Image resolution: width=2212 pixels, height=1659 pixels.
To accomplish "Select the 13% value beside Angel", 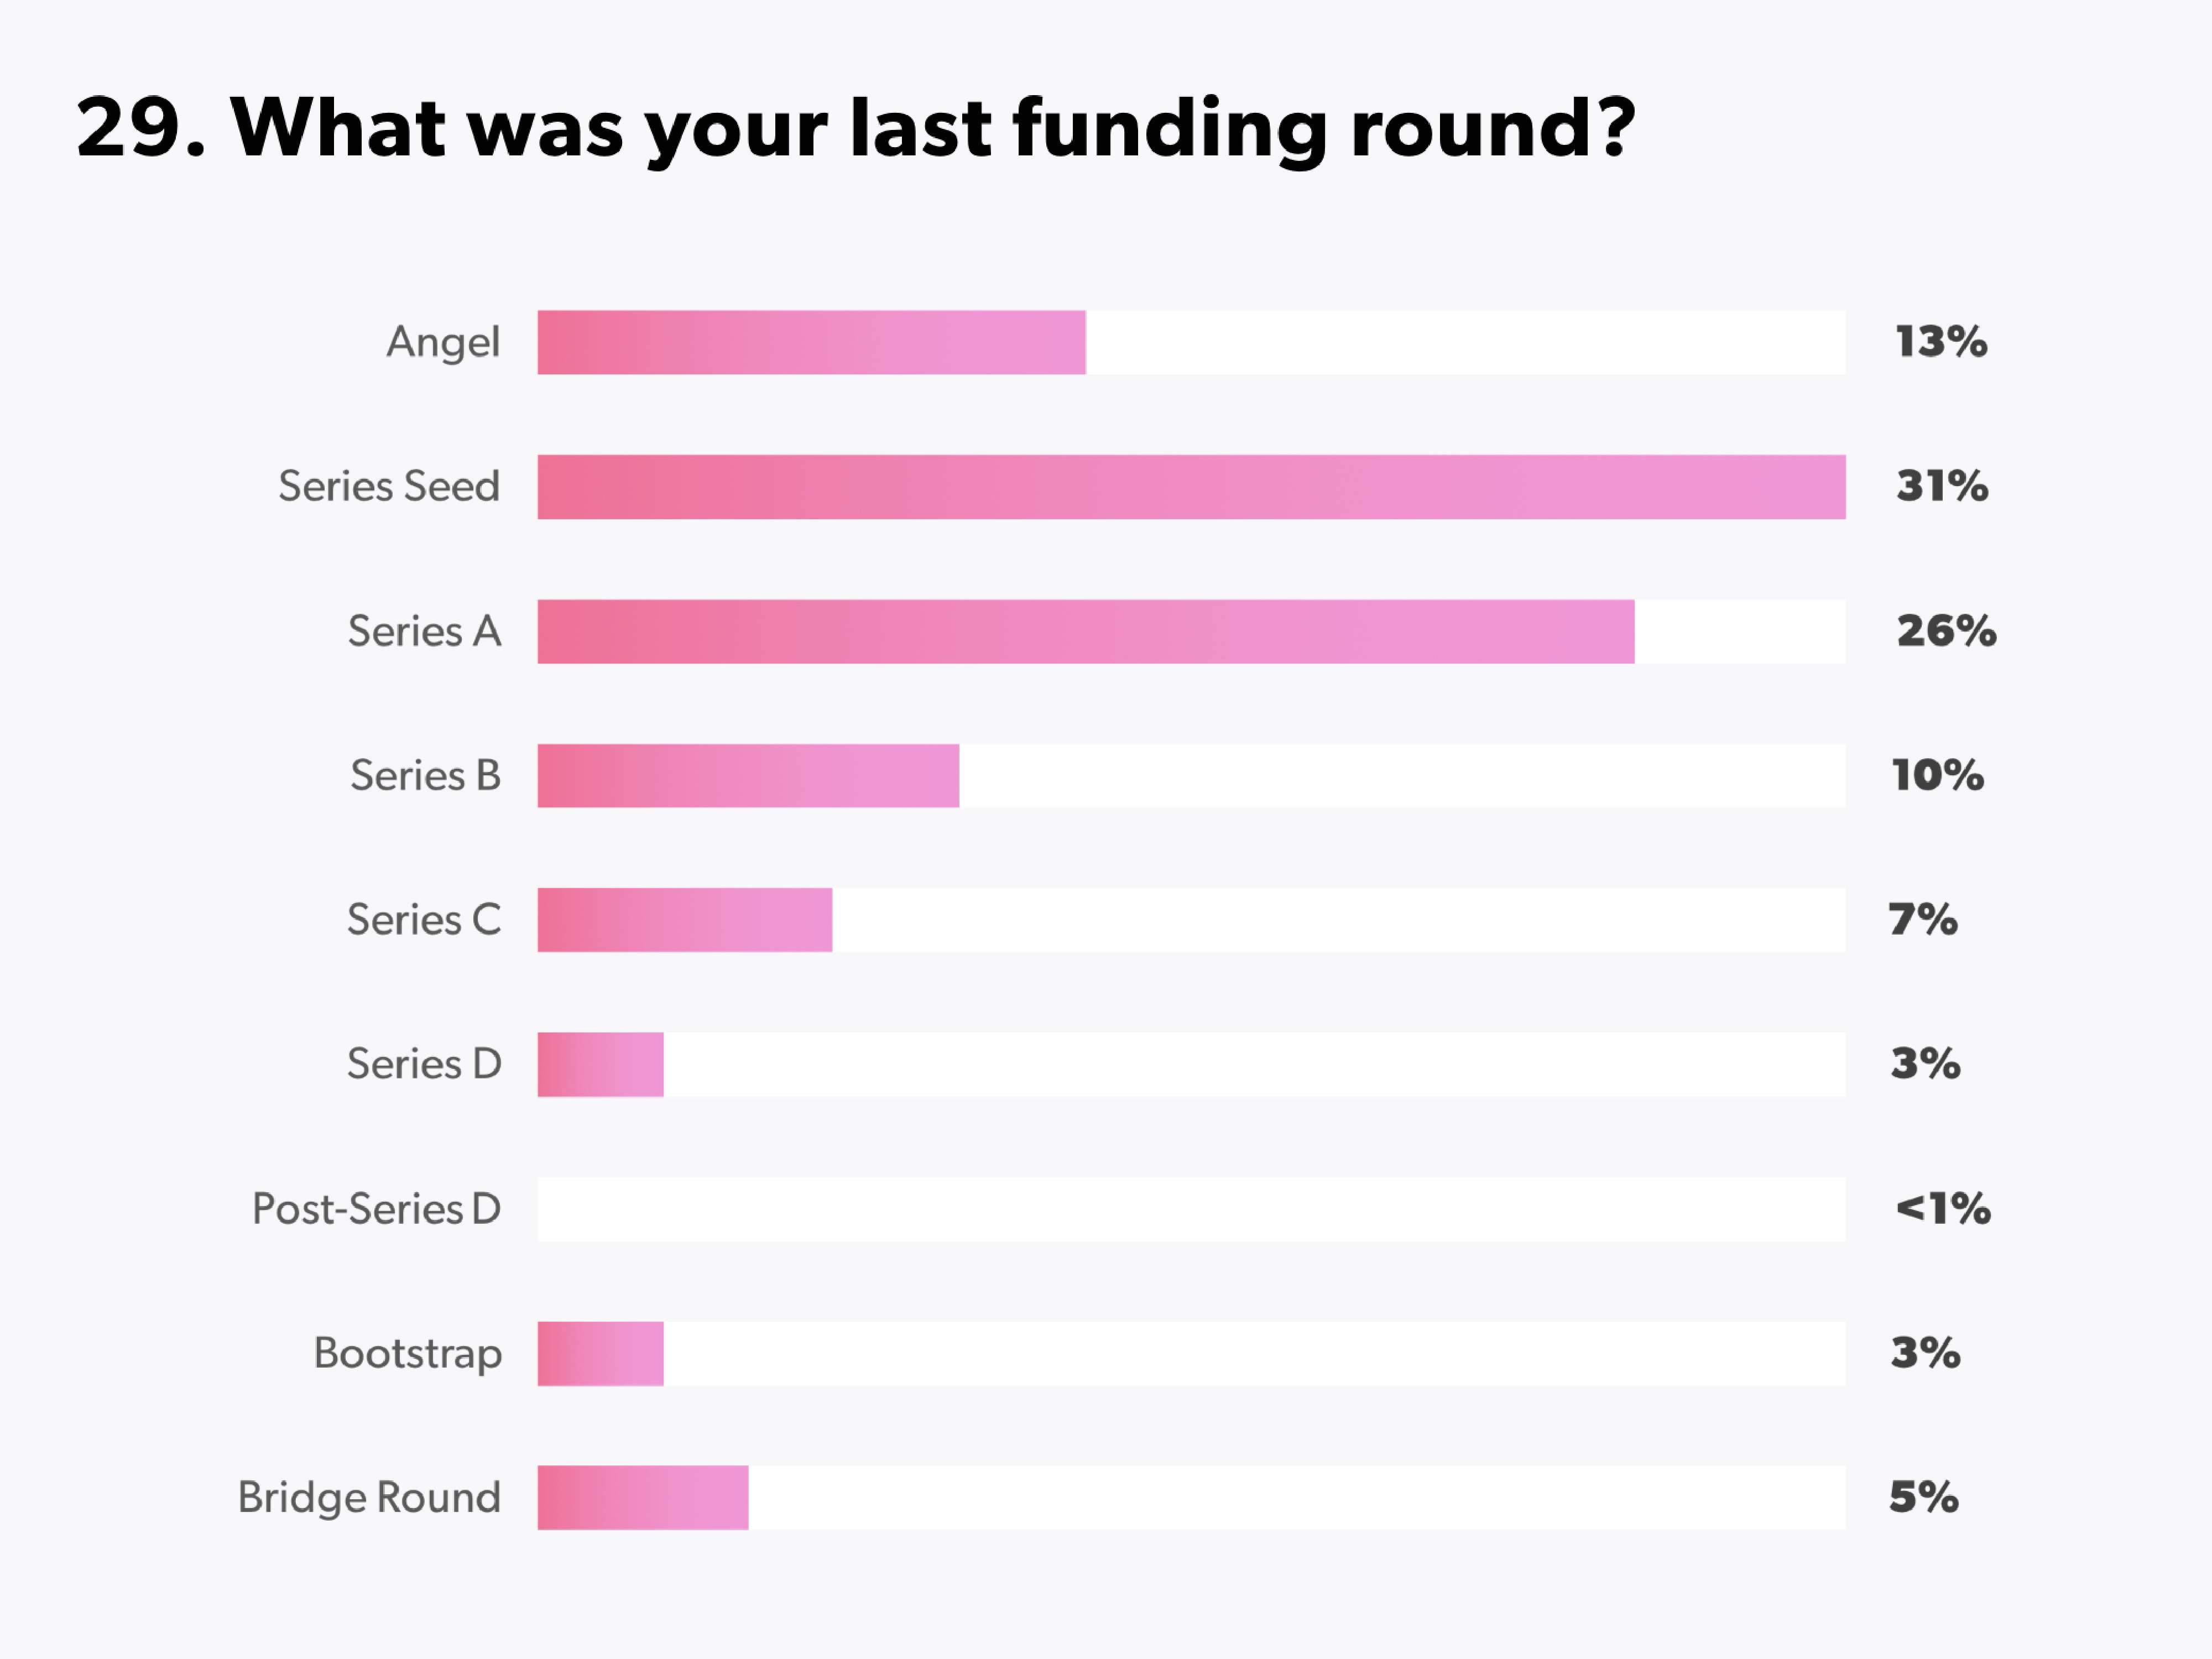I will pyautogui.click(x=1941, y=343).
